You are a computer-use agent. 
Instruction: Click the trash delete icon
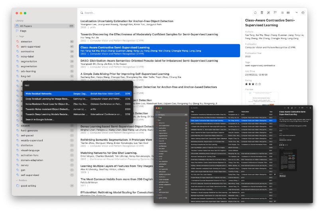coord(262,13)
